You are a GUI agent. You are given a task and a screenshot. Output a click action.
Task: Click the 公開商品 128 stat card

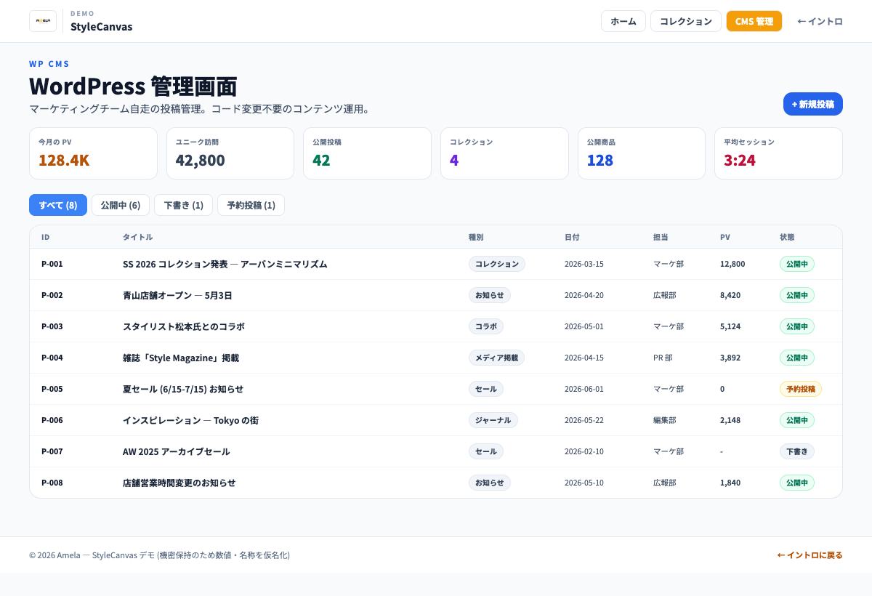tap(642, 153)
